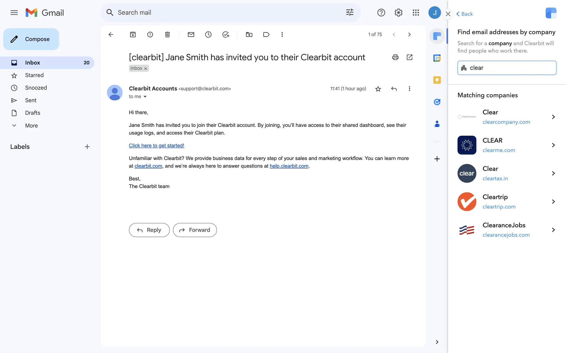Expand the More item in left sidebar

[x=31, y=126]
